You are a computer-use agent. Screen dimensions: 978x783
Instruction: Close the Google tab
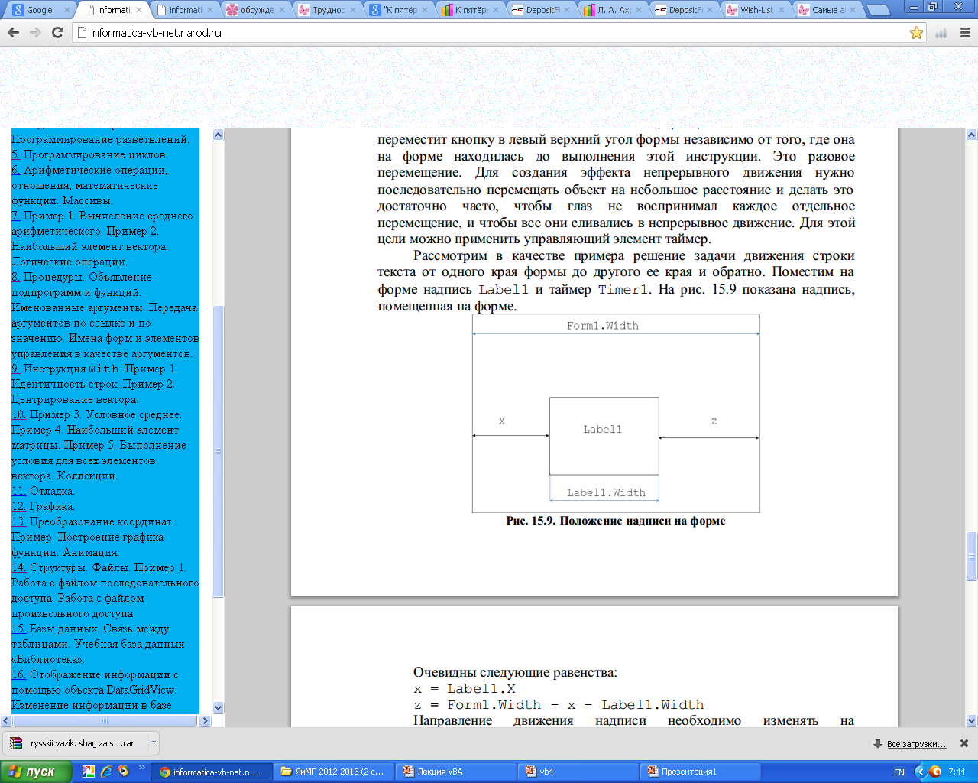click(66, 10)
